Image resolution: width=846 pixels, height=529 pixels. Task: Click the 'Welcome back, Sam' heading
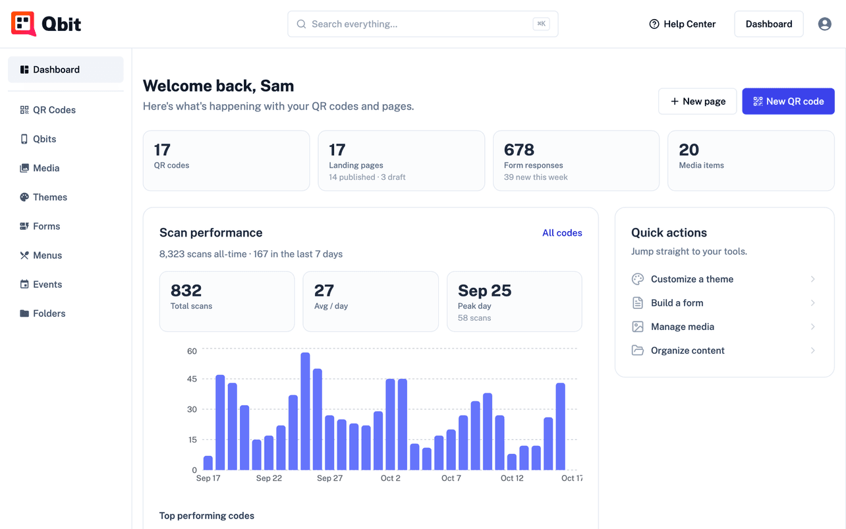coord(219,86)
